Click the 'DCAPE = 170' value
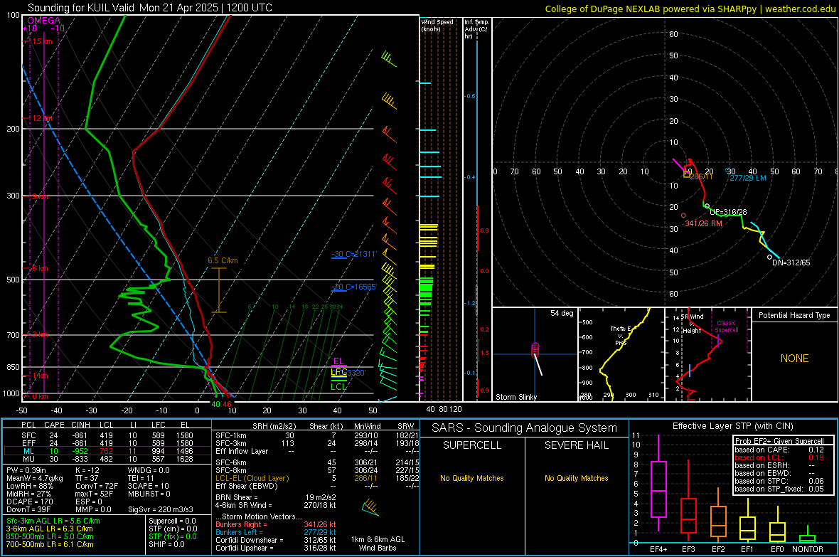 pyautogui.click(x=29, y=502)
